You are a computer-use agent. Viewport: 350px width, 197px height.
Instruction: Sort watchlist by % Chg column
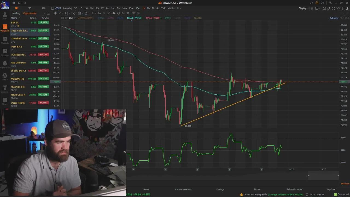45,18
